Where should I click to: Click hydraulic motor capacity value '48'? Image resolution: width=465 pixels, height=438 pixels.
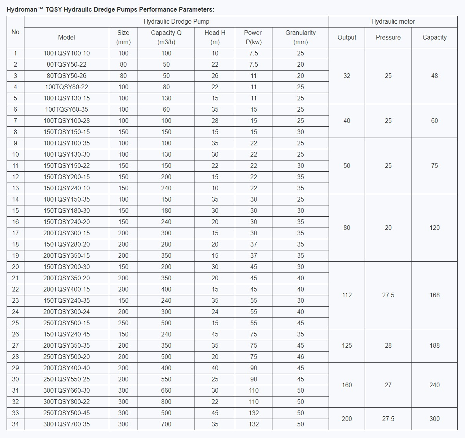tap(434, 76)
